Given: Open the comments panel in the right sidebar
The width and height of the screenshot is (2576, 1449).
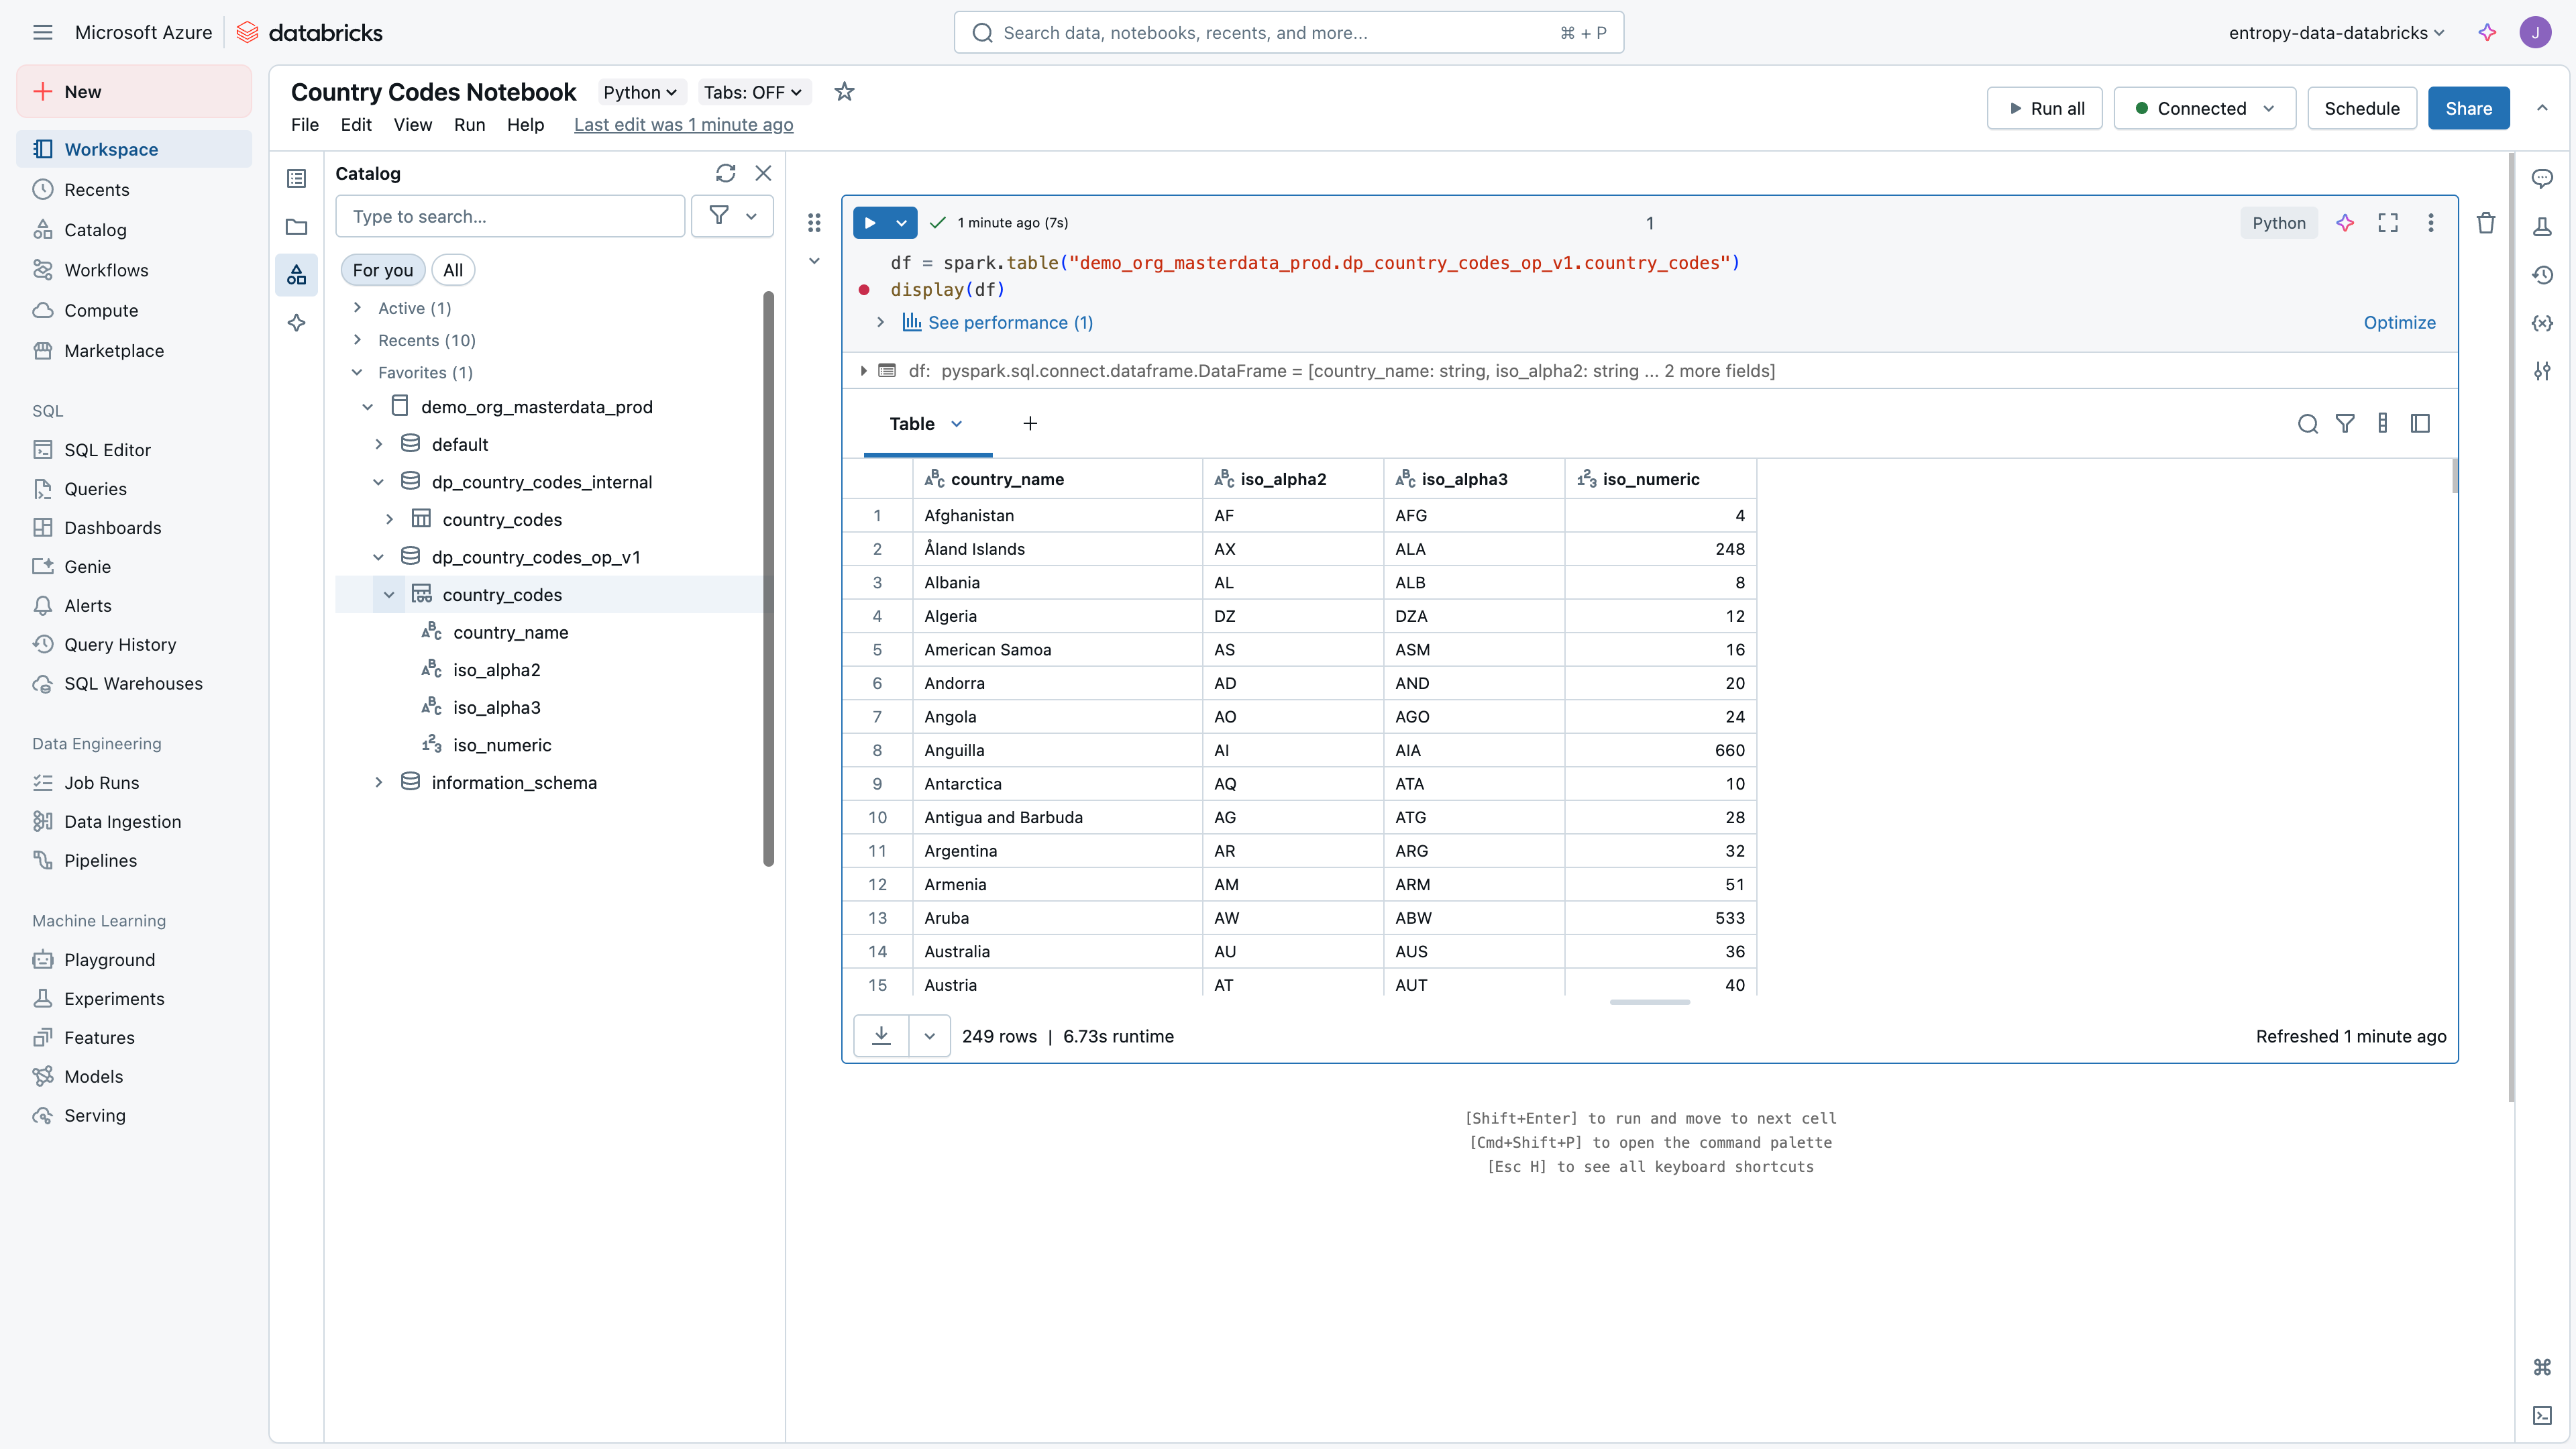Looking at the screenshot, I should (2542, 178).
